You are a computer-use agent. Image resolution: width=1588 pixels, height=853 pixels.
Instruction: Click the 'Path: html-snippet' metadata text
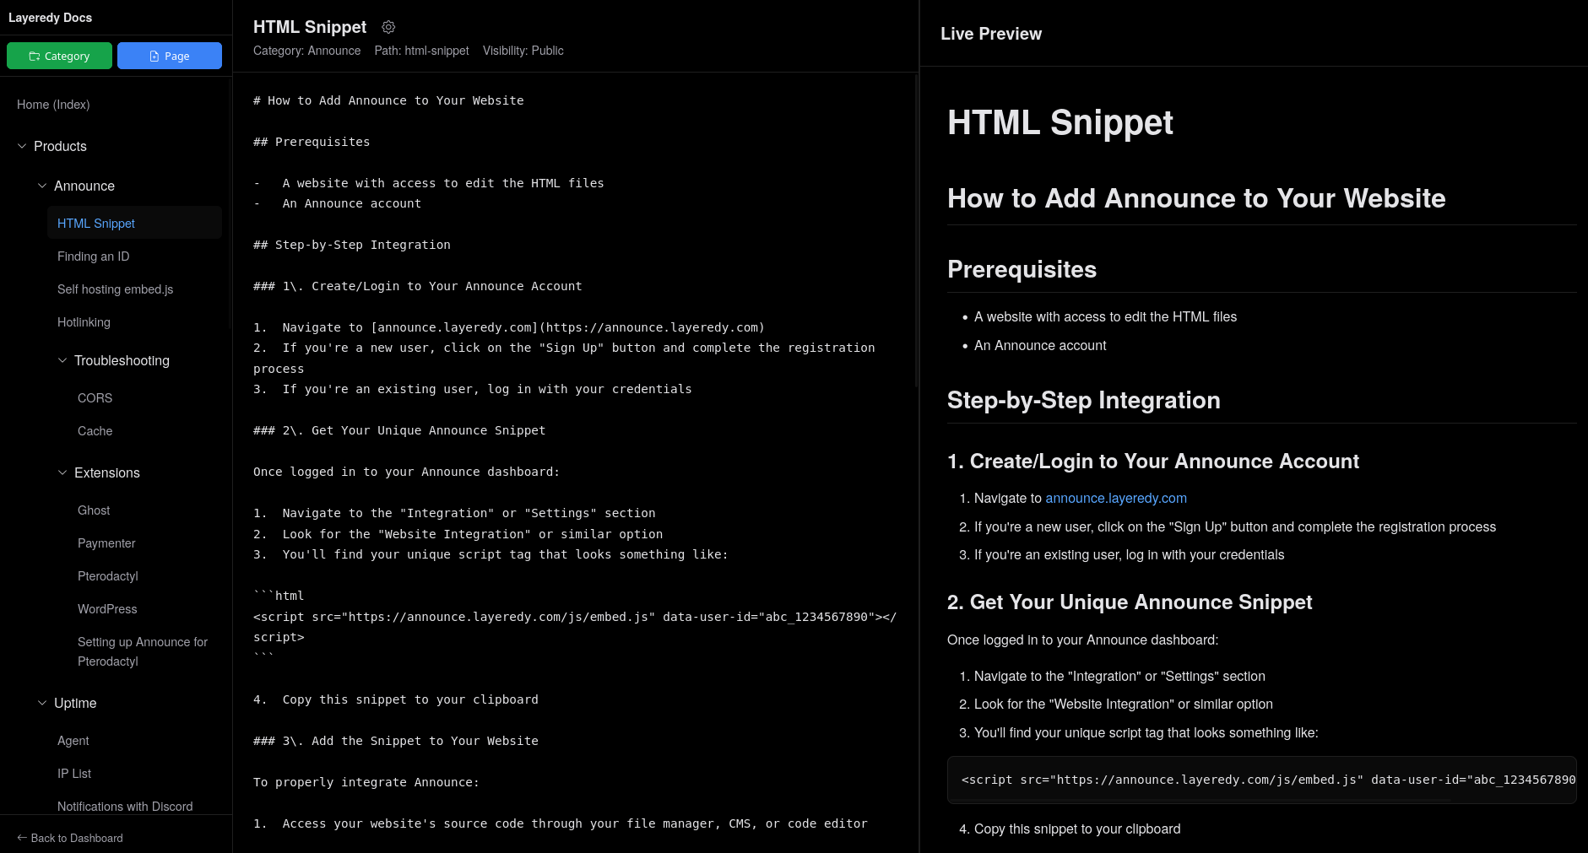[422, 51]
